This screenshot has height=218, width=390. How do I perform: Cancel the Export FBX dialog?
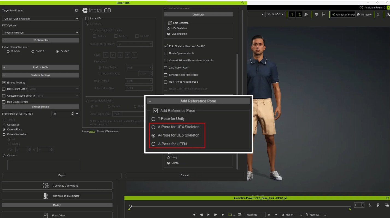tap(185, 175)
